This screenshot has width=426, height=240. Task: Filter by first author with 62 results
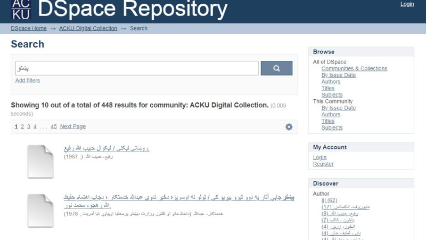[329, 201]
